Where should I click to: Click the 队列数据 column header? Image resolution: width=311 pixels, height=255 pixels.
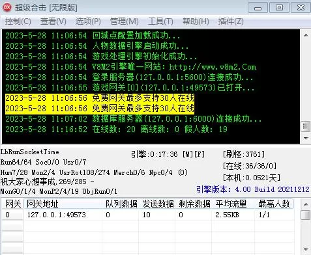click(x=121, y=204)
